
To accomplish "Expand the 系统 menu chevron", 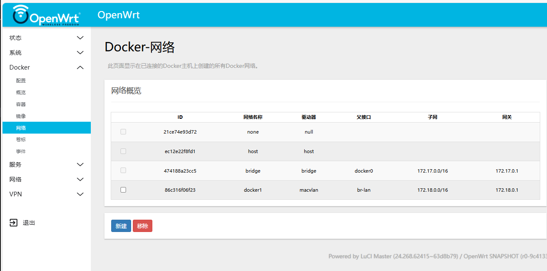I will click(x=80, y=53).
